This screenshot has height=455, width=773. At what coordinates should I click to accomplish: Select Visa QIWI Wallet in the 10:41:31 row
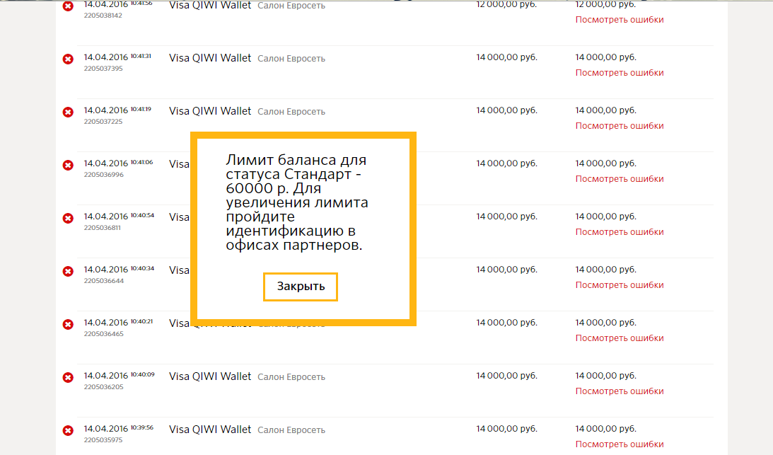210,58
